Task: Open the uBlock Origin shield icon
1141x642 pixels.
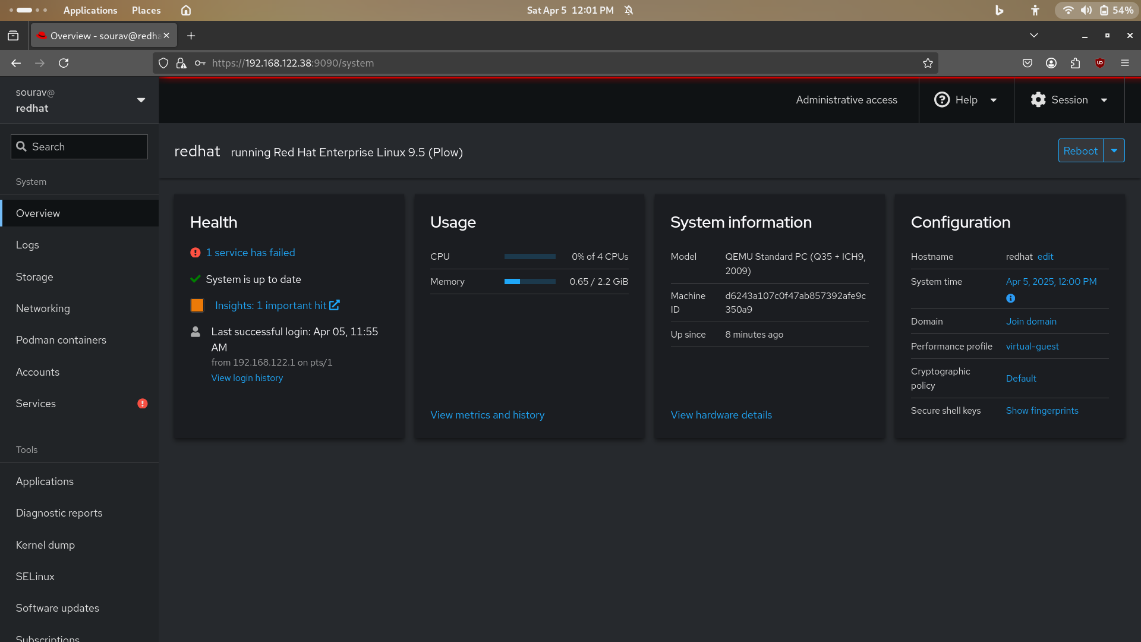Action: pyautogui.click(x=1100, y=63)
